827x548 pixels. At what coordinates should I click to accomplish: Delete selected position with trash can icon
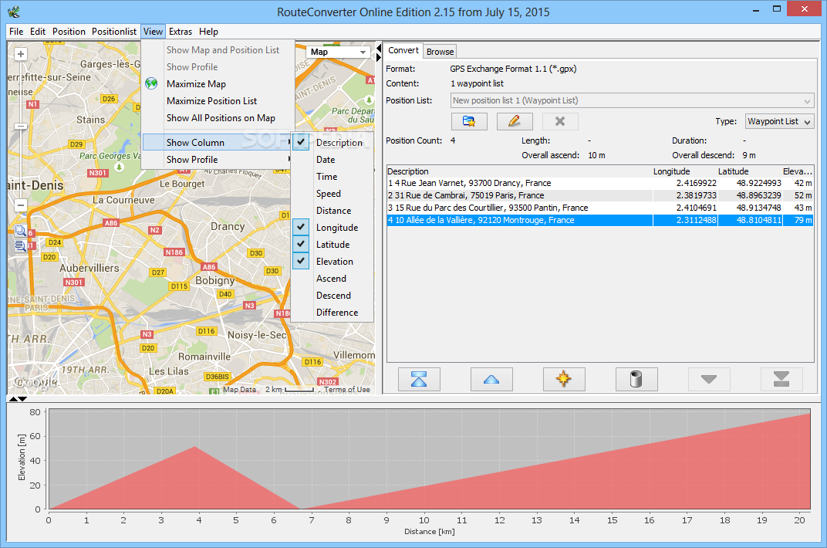[x=636, y=379]
